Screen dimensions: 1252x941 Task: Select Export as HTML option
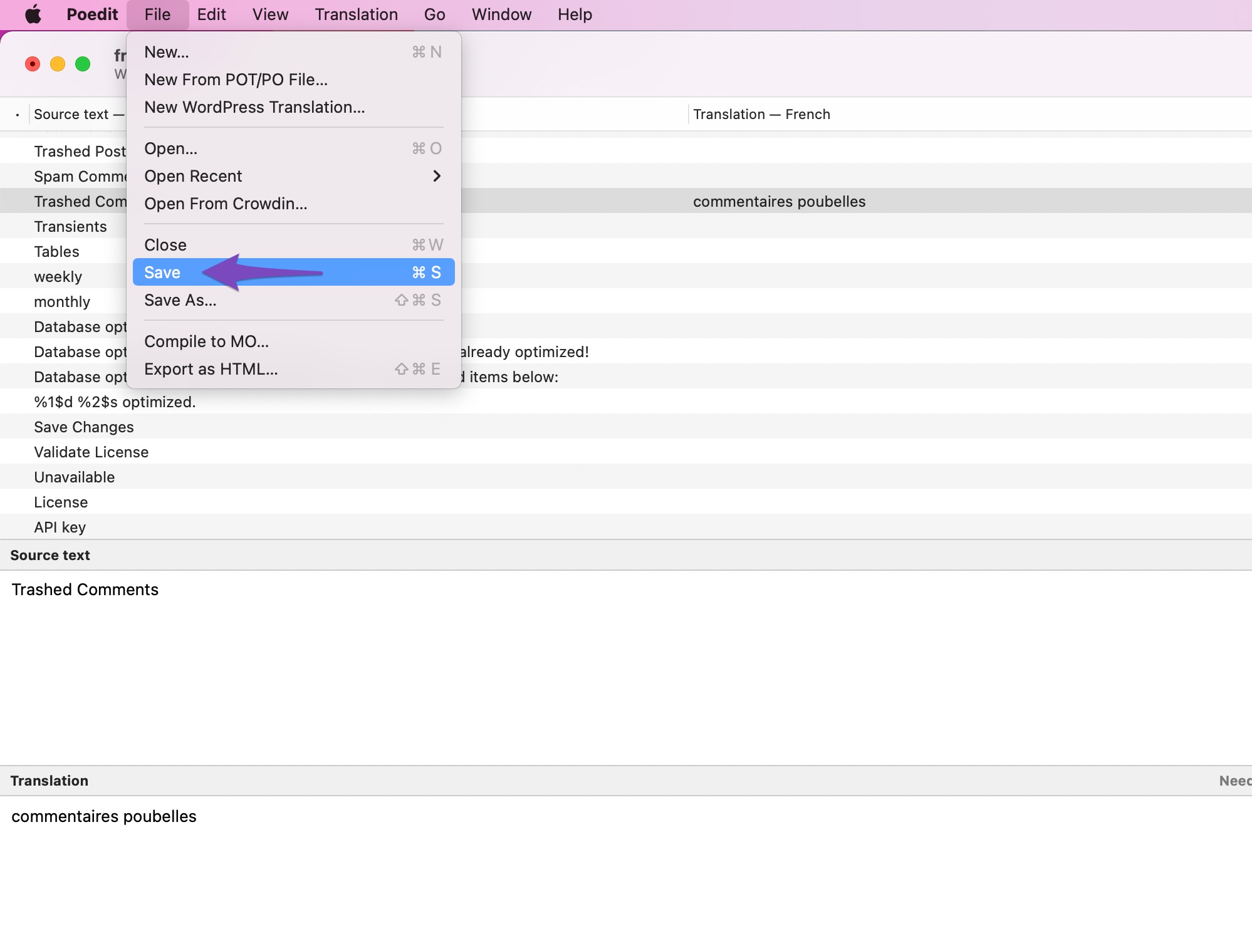click(211, 368)
